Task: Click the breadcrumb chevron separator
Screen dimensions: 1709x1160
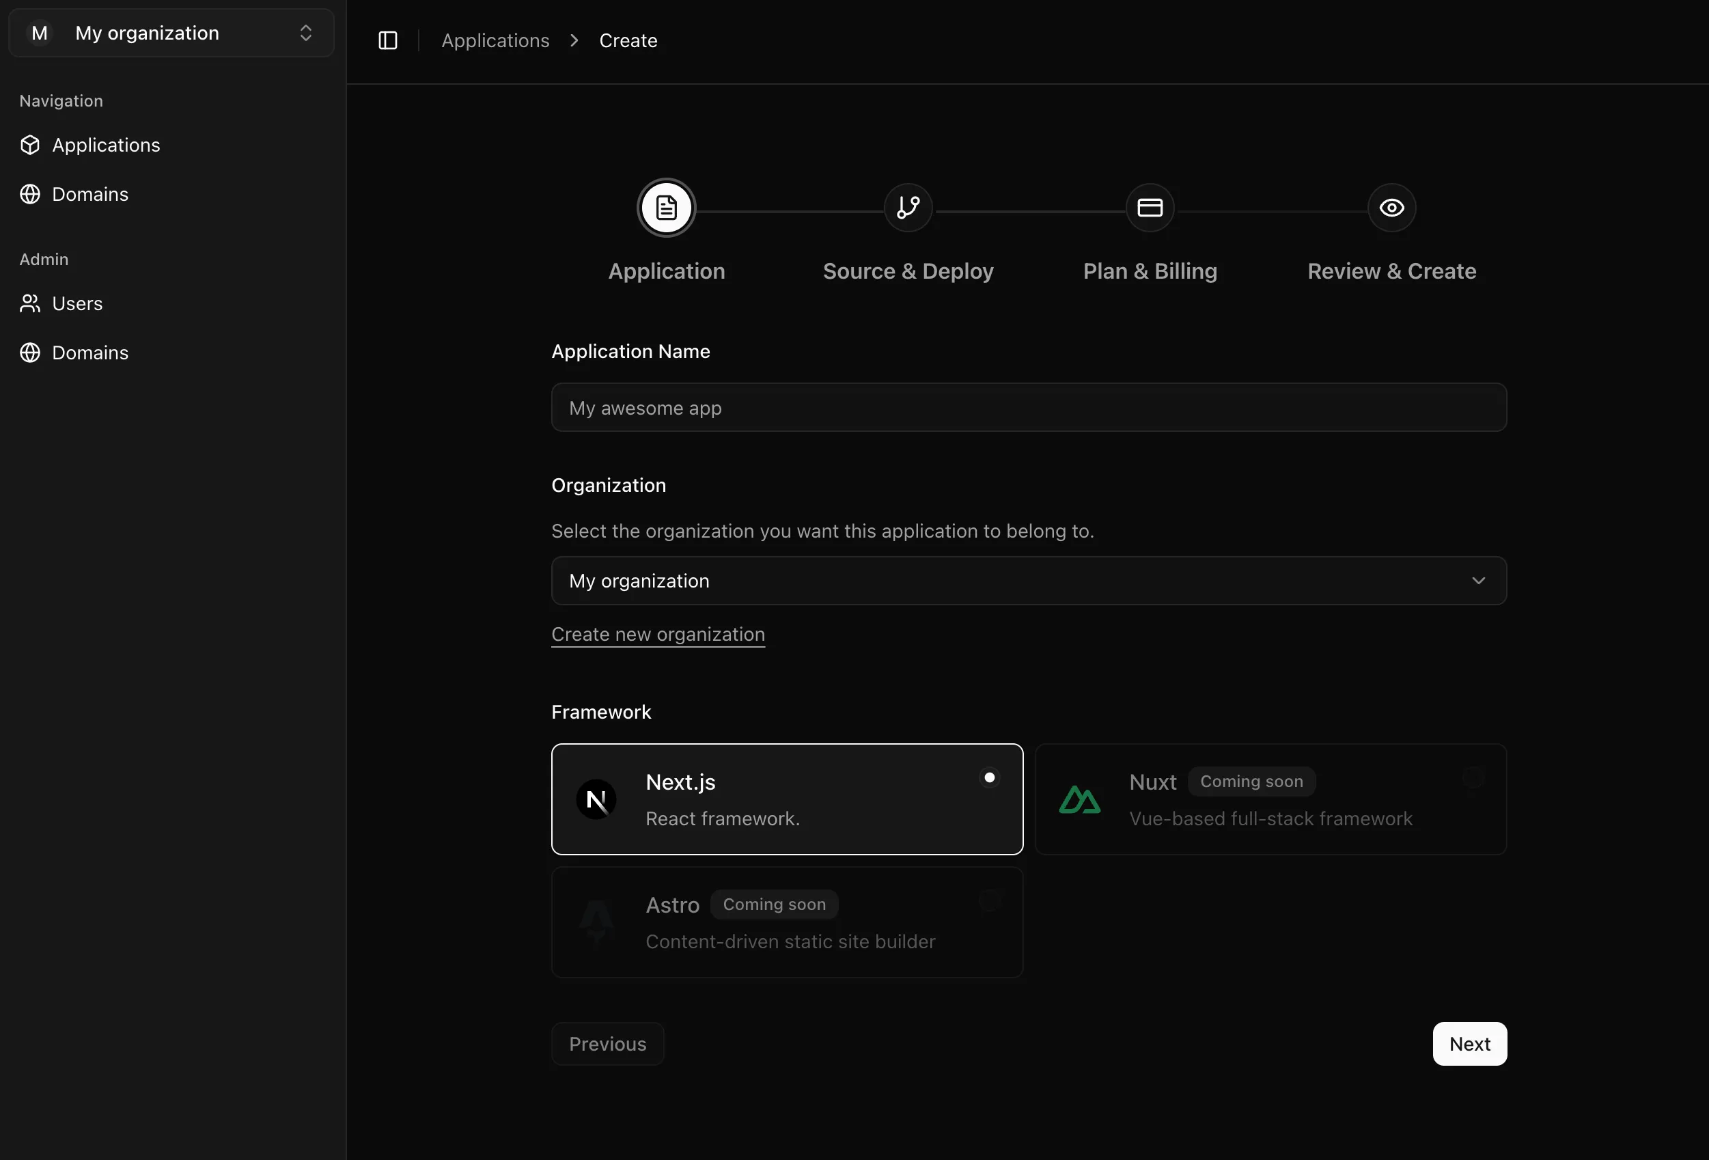Action: (574, 40)
